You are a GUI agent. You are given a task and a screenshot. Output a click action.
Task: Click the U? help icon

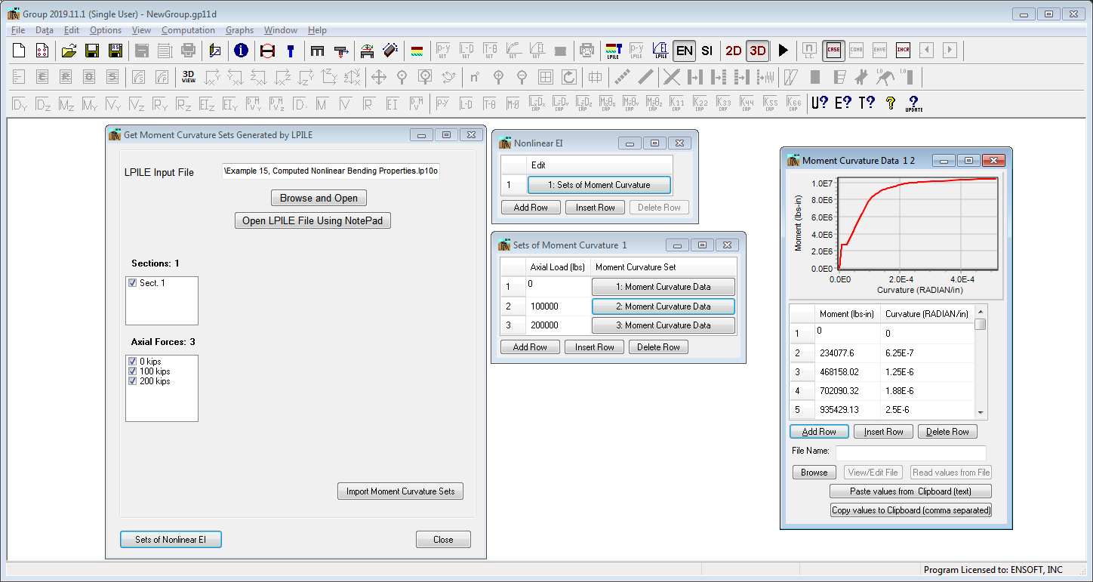[x=819, y=103]
